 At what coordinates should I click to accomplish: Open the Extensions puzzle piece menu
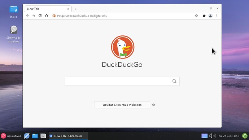point(204,16)
